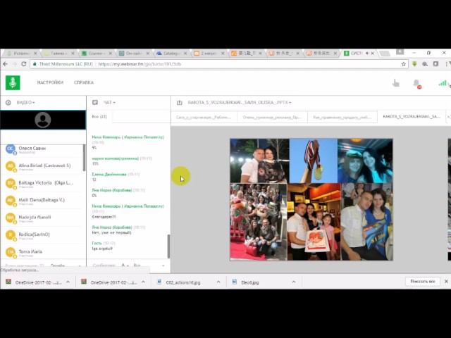Screen dimensions: 451x338
Task: Open first OneDrive download item
Action: [35, 282]
